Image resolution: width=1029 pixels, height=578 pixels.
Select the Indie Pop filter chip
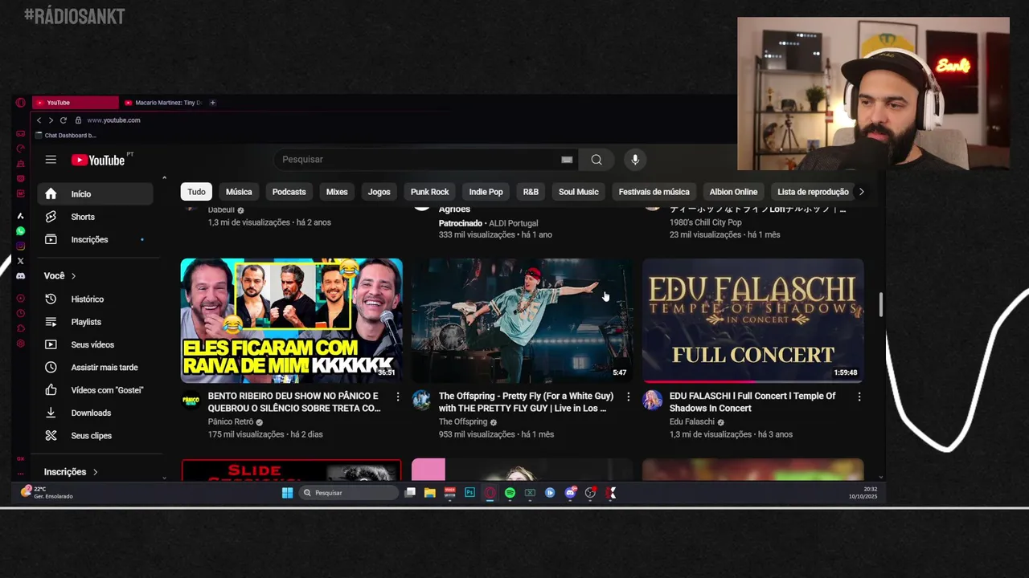click(x=486, y=192)
